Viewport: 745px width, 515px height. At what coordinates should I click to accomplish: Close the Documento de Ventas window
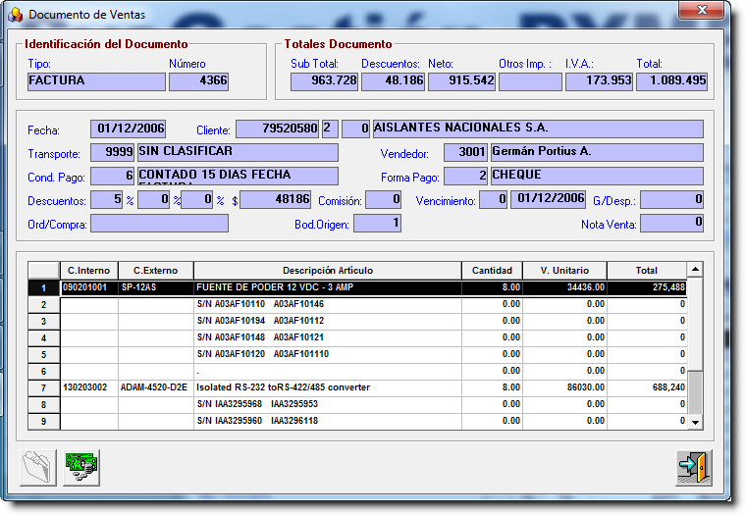[702, 10]
